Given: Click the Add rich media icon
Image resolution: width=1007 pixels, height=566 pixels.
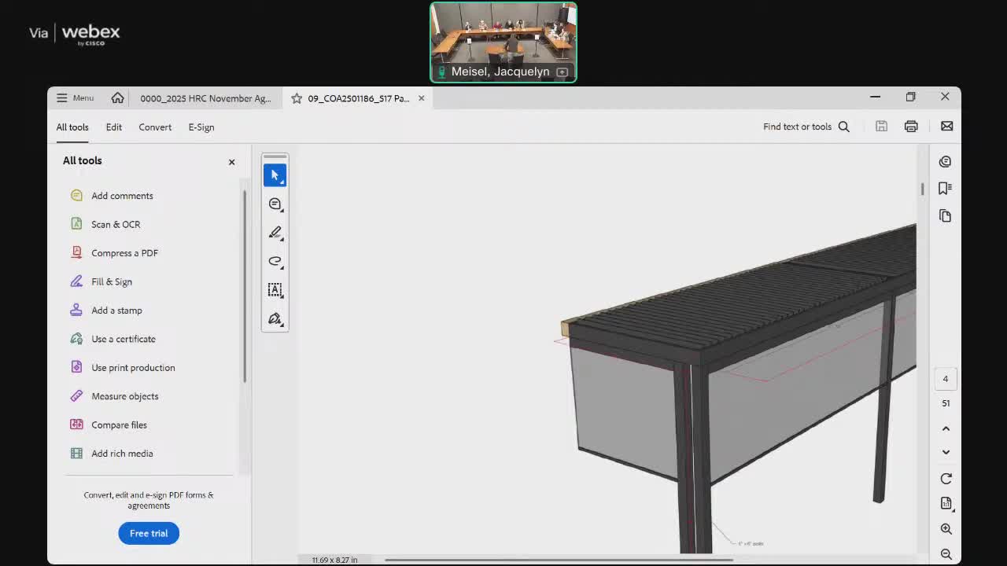Looking at the screenshot, I should [x=76, y=454].
